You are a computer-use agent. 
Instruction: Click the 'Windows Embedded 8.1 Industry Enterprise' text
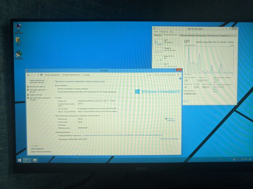(x=73, y=89)
